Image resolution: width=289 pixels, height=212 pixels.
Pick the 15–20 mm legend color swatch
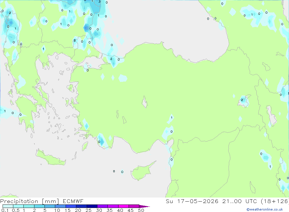pyautogui.click(x=71, y=206)
